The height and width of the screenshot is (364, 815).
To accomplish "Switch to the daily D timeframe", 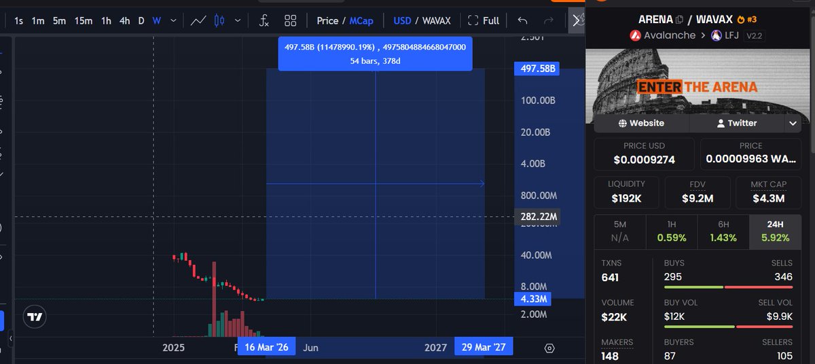I will click(x=141, y=20).
